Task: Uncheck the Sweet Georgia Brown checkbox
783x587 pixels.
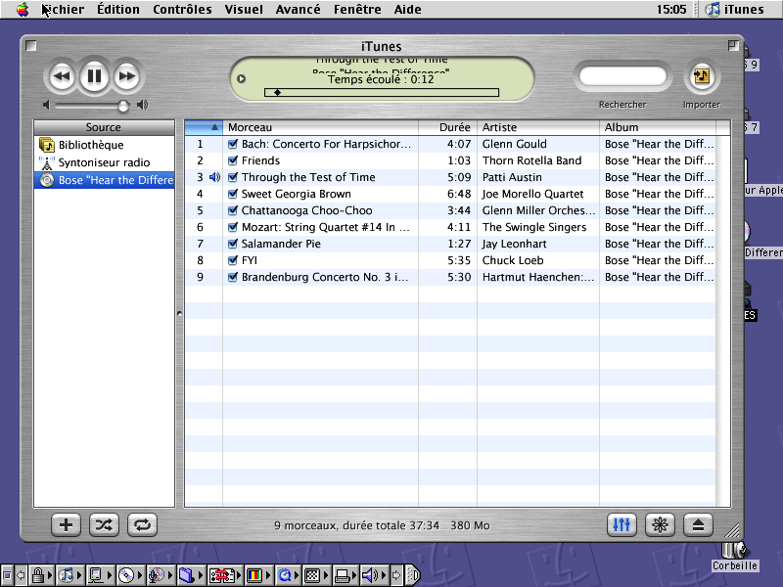Action: pos(232,194)
